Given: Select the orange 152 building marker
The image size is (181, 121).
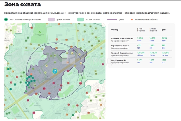Looking at the screenshot, I should point(66,40).
